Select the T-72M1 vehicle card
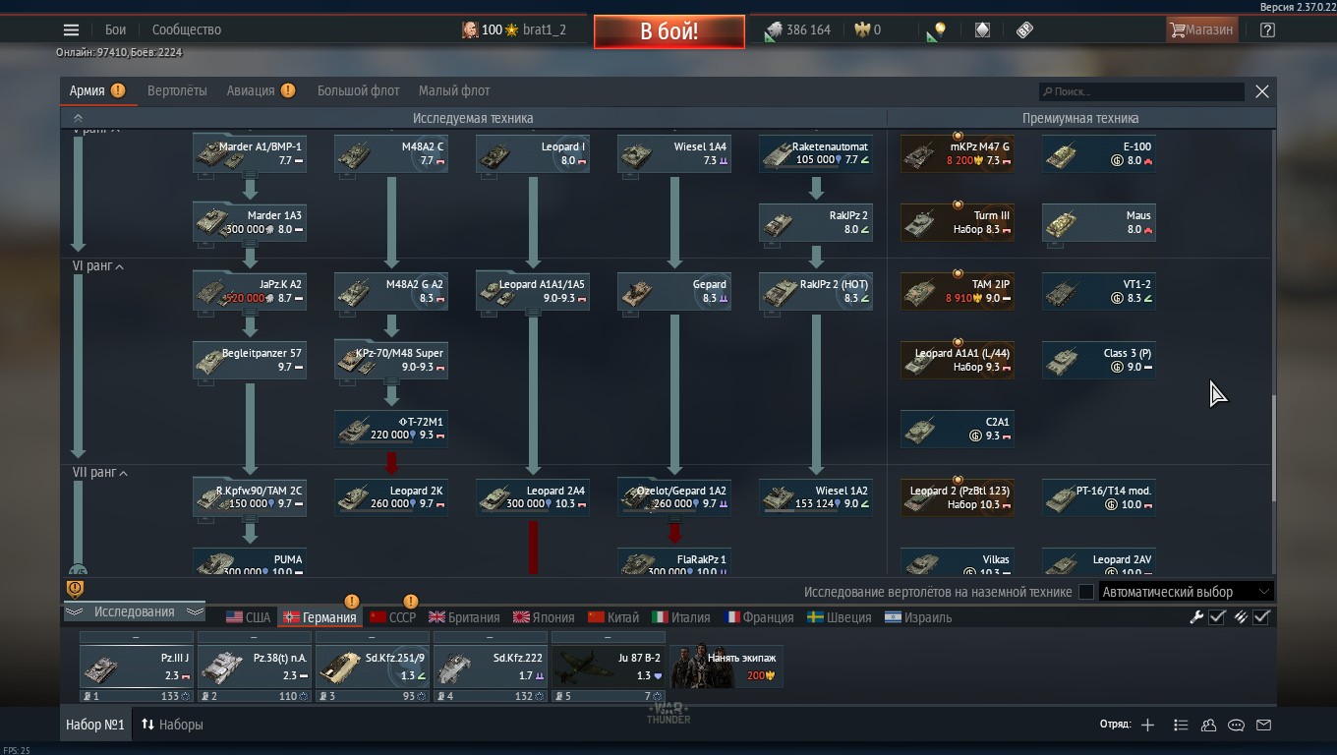Viewport: 1337px width, 755px height. tap(391, 429)
